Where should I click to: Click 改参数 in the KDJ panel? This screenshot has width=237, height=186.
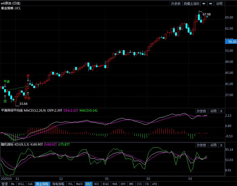(201, 145)
